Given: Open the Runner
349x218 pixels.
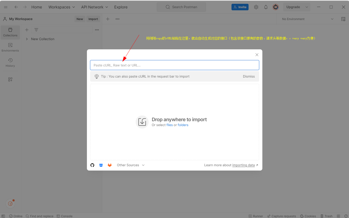Looking at the screenshot, I should (256, 216).
